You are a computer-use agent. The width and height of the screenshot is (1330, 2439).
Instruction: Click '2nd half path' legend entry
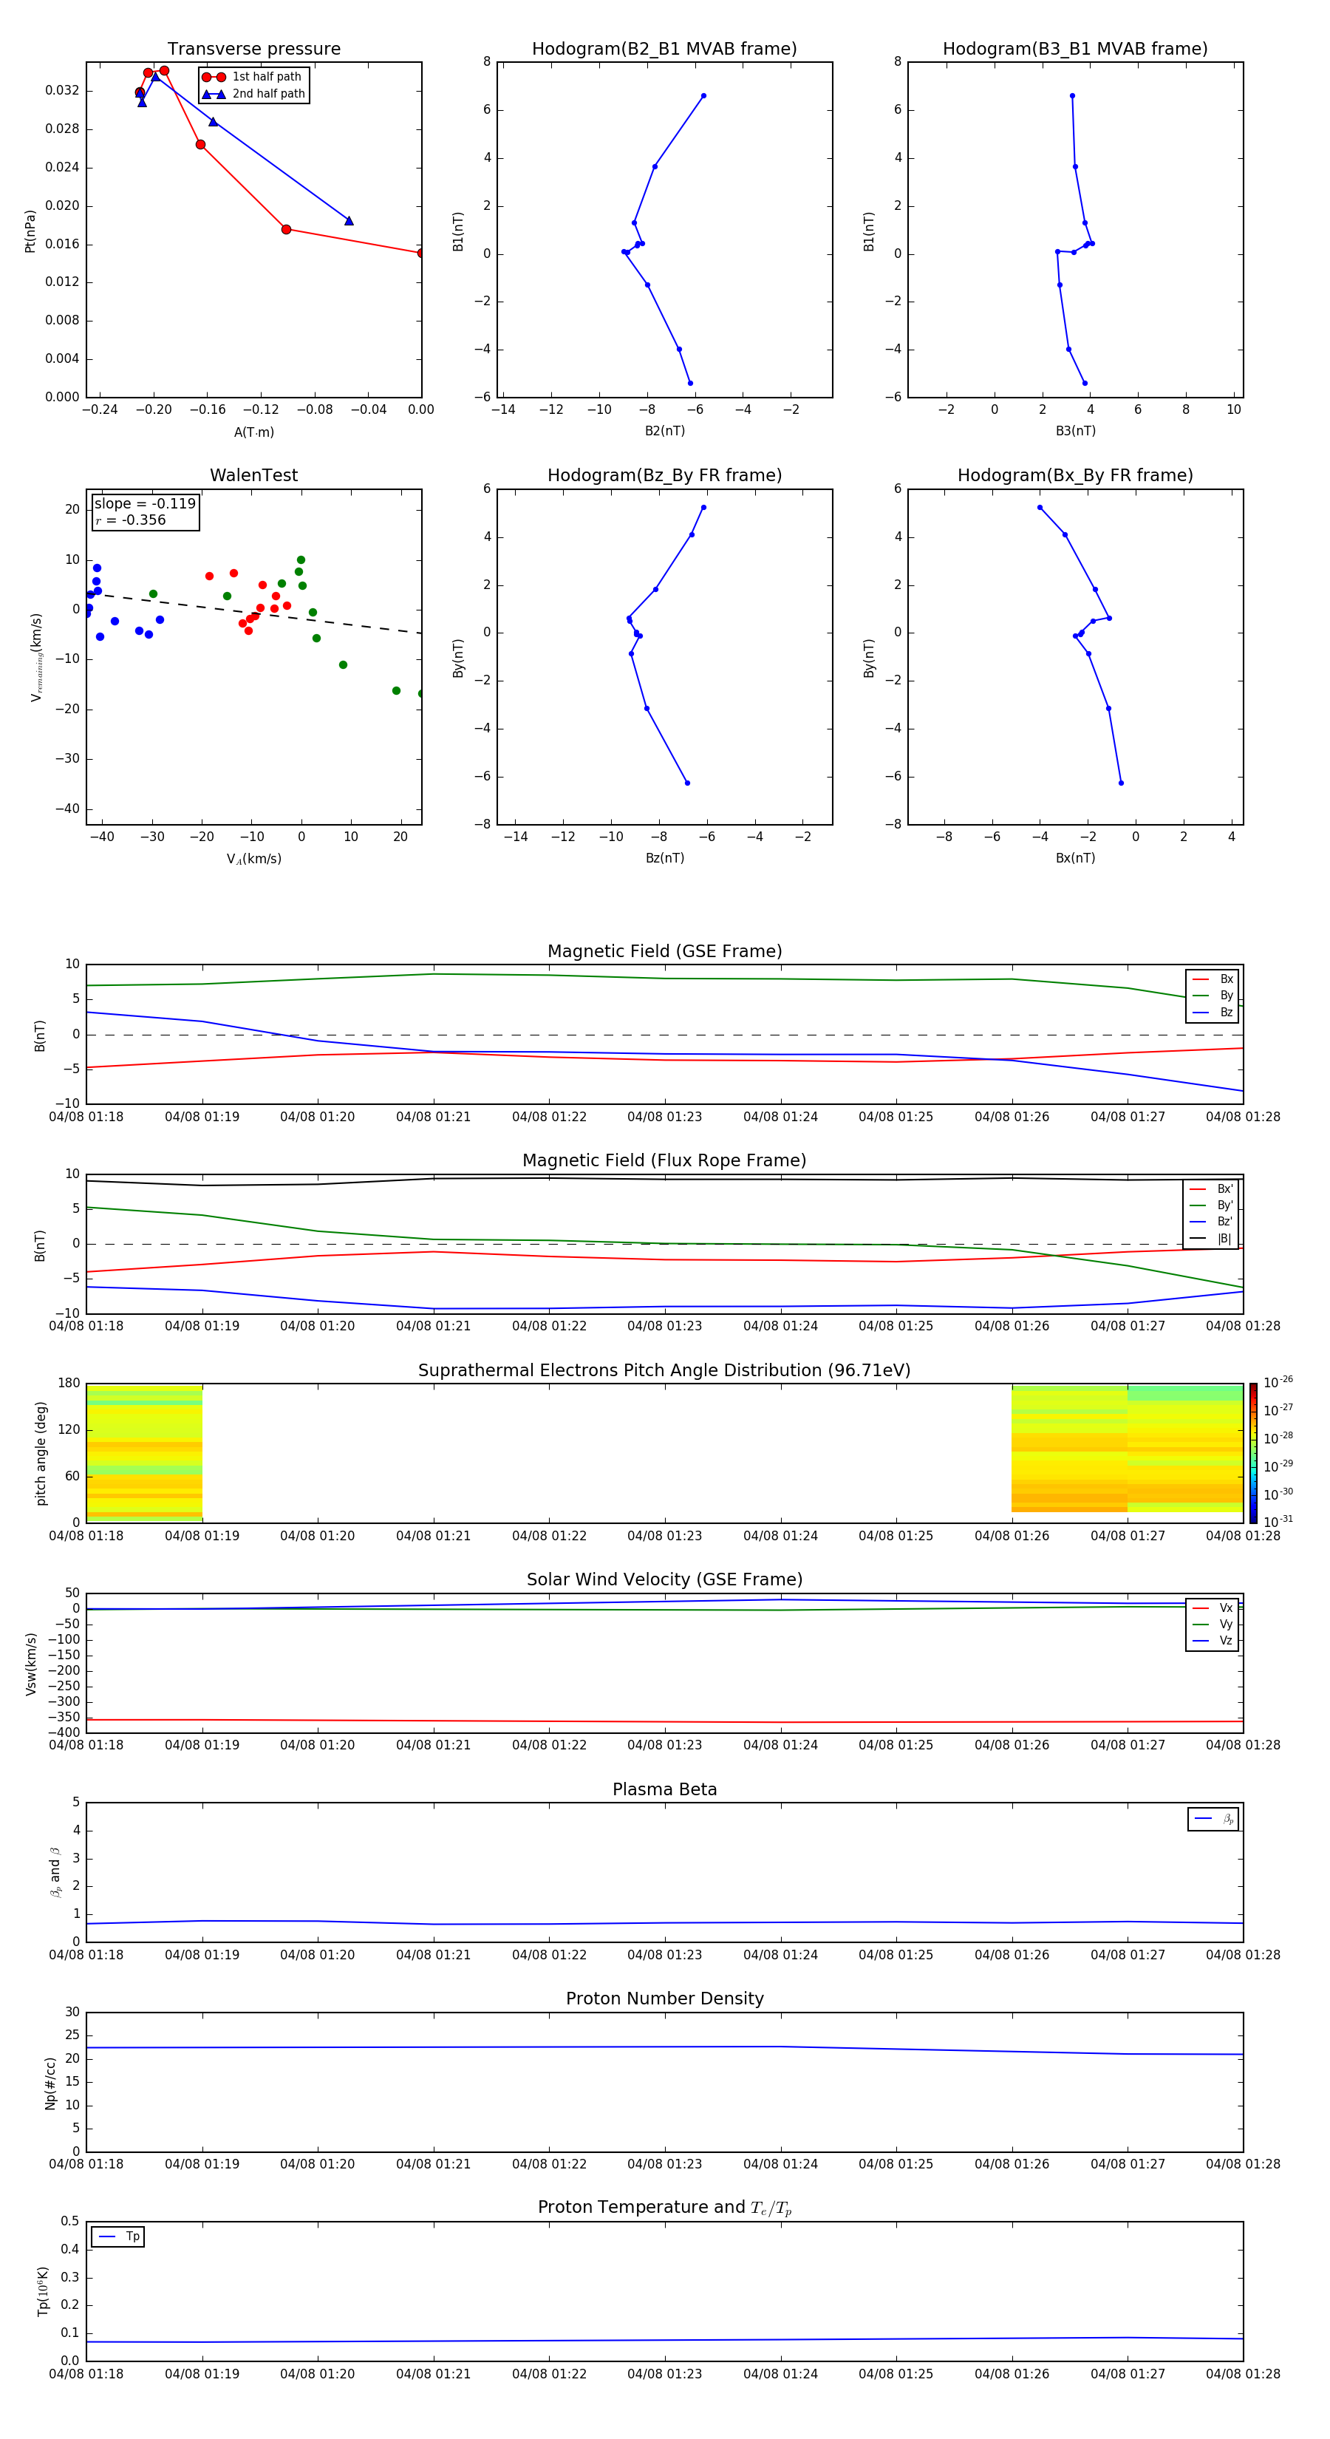click(x=253, y=94)
